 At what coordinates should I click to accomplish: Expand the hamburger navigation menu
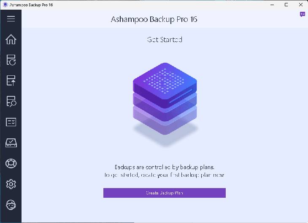[x=11, y=19]
